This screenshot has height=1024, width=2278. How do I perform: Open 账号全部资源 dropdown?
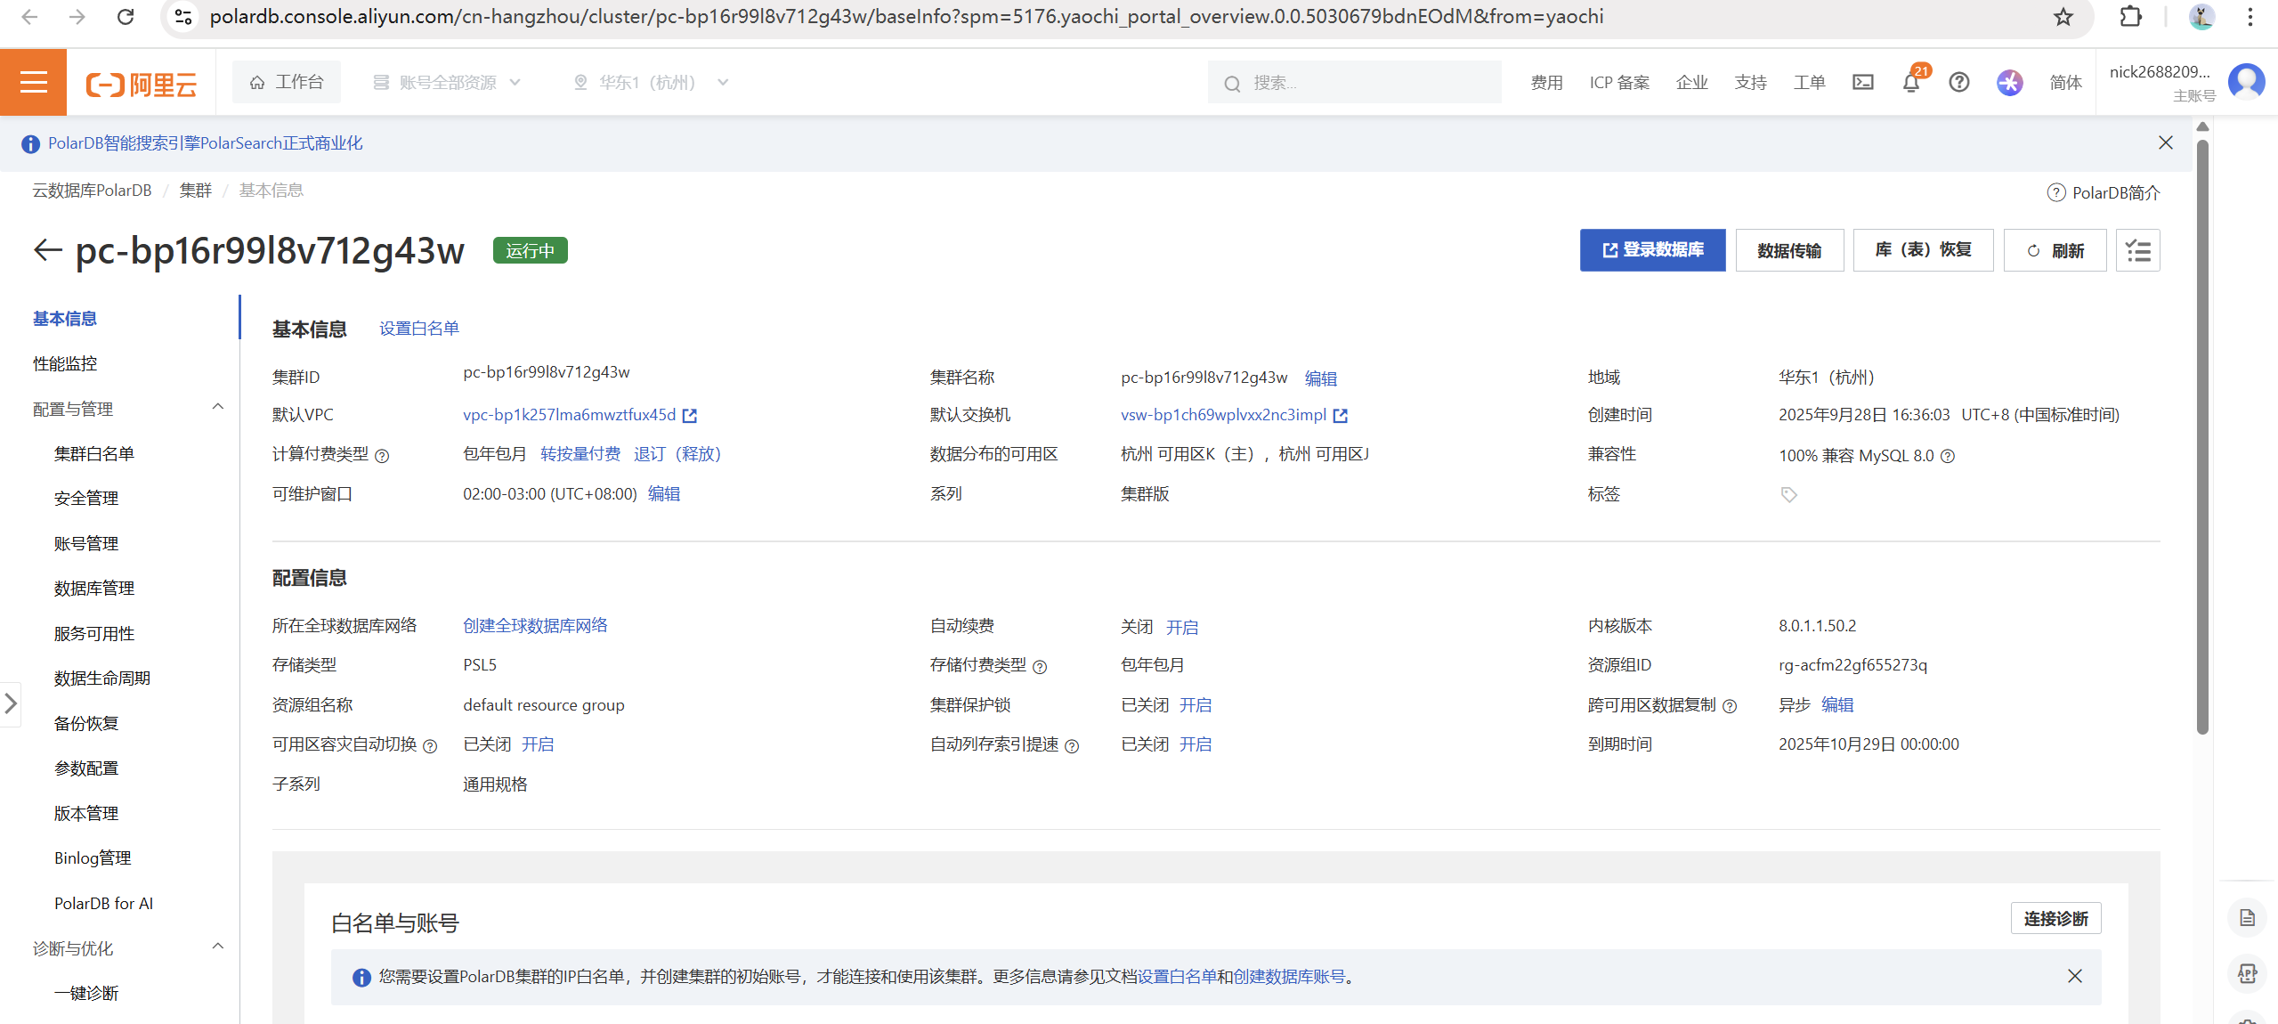point(447,82)
